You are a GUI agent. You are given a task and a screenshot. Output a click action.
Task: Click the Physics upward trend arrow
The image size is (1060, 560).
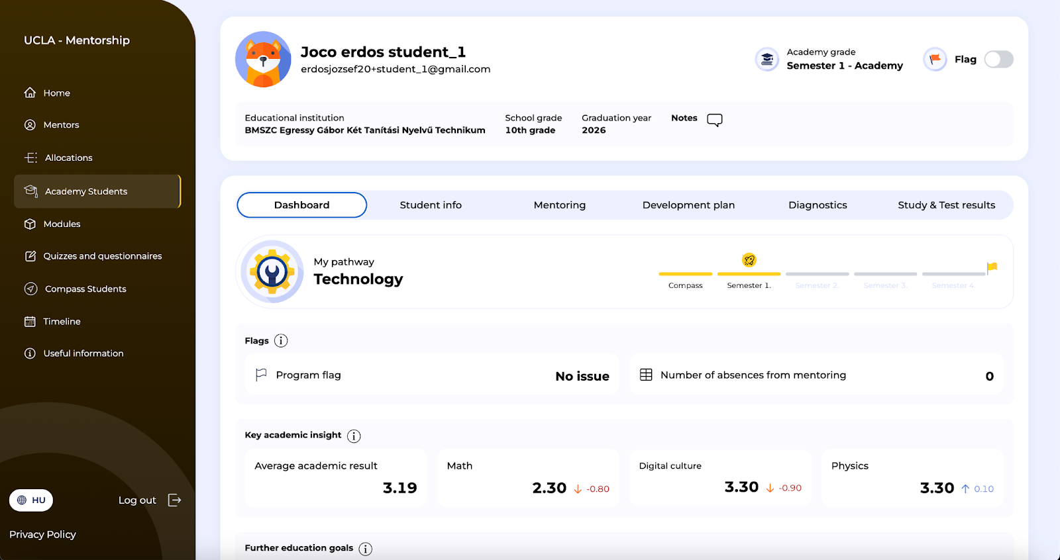tap(965, 489)
